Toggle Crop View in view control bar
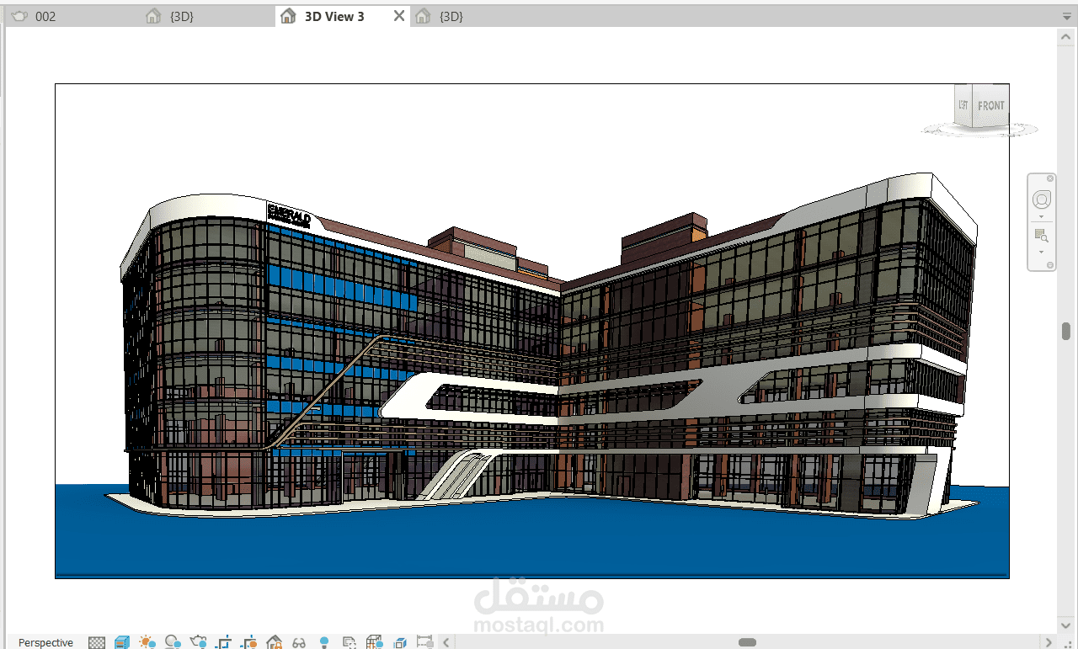 pyautogui.click(x=223, y=642)
